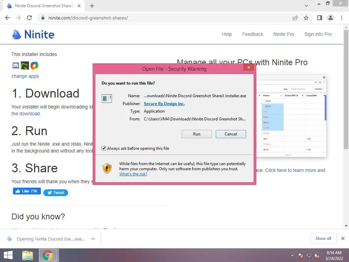Open the Windows Start button
Screen dimensions: 349x262
pos(8,255)
